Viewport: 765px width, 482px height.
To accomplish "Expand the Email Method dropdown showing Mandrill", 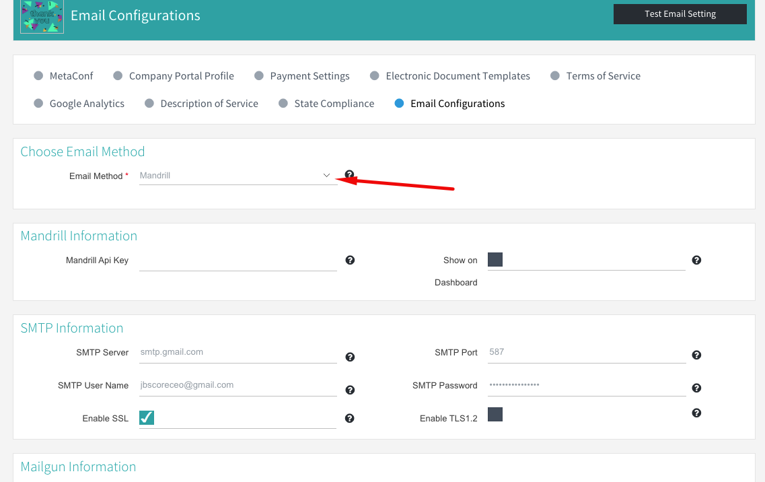I will 238,176.
